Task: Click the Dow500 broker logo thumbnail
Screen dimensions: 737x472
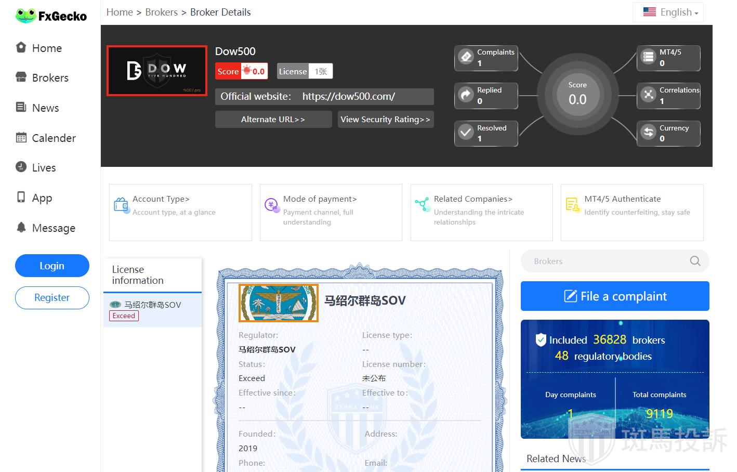Action: (x=157, y=71)
